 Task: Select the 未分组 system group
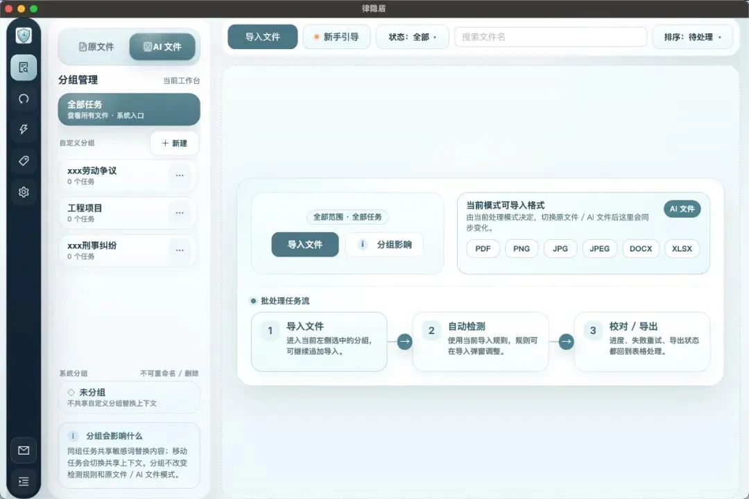[x=129, y=397]
